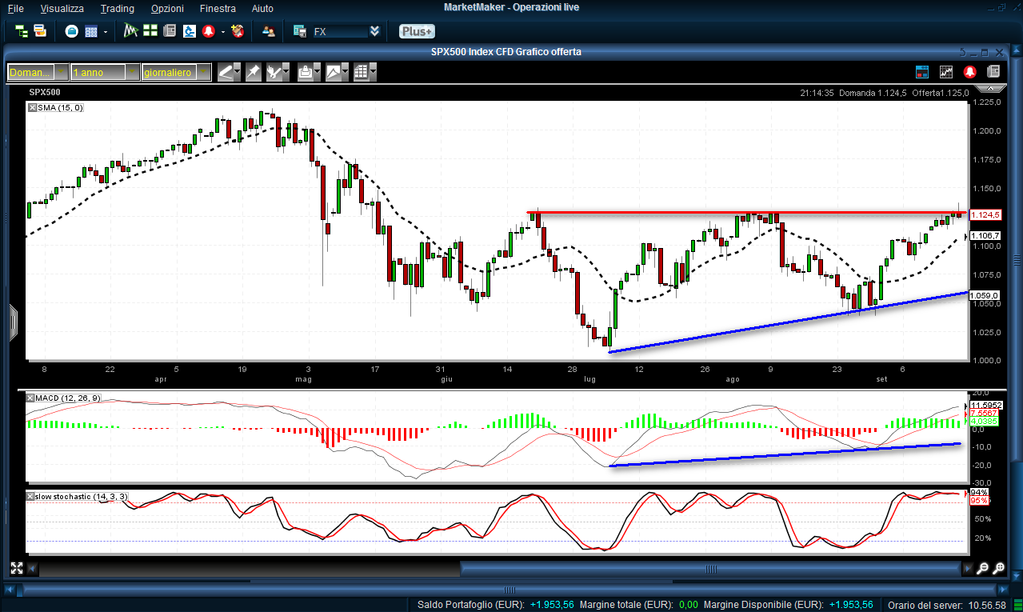
Task: Open the four-square grid layout icon
Action: 150,31
